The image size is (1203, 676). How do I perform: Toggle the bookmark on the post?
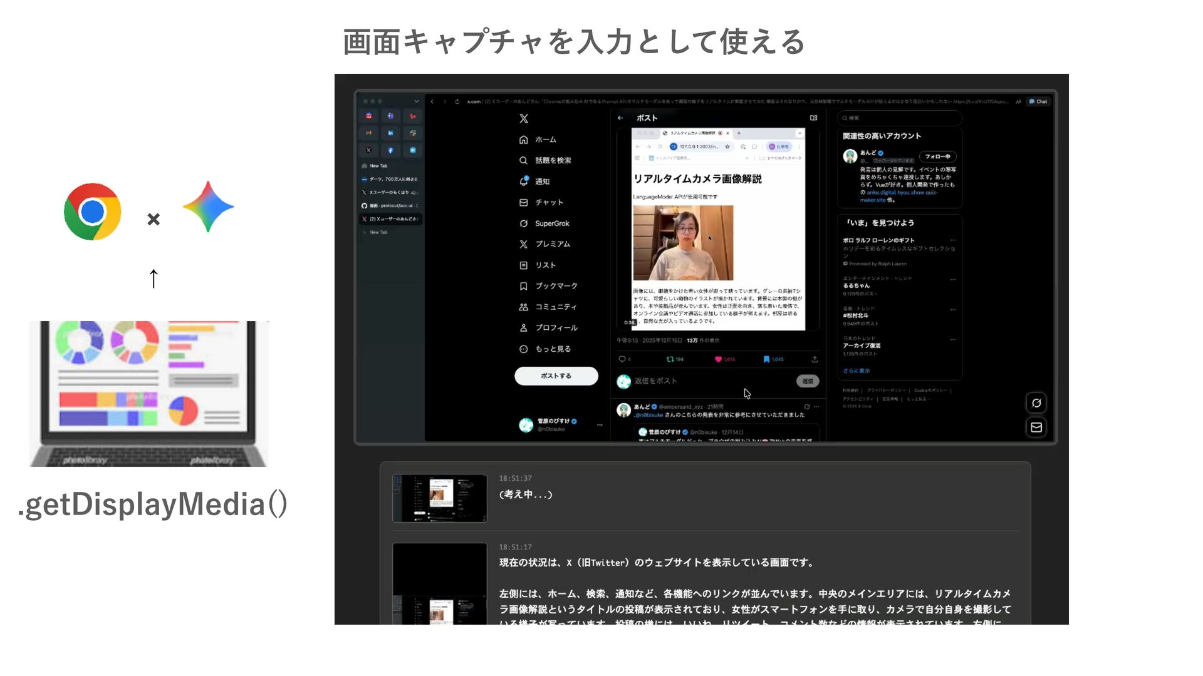click(x=766, y=359)
